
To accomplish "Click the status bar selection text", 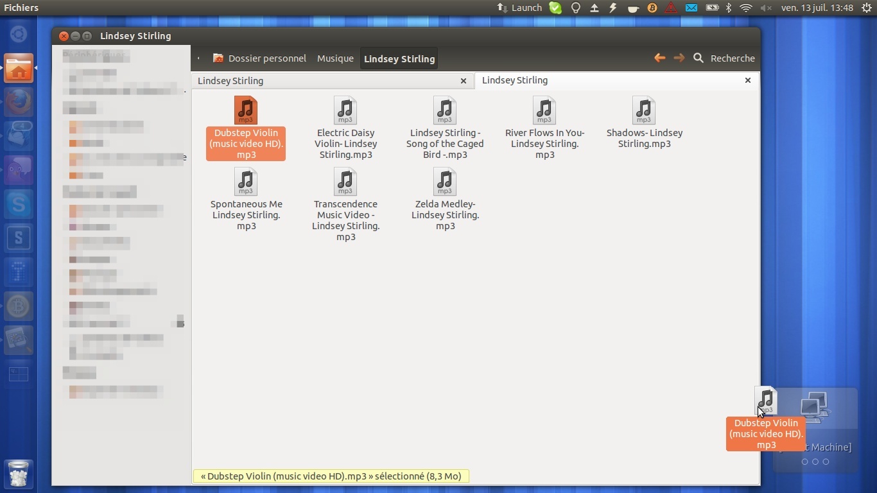I will tap(331, 476).
